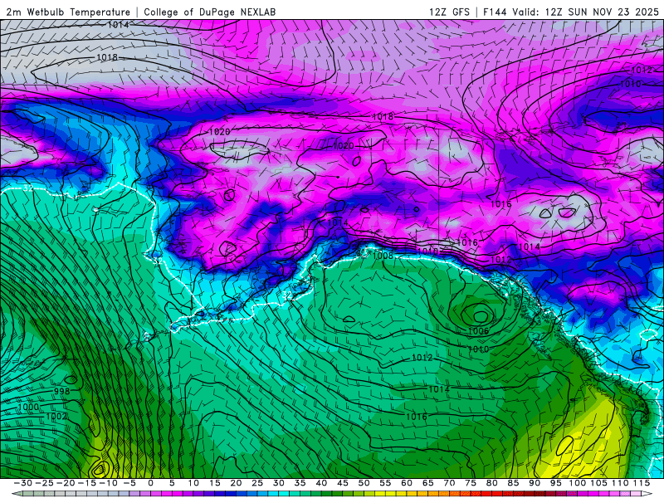Click the 80 value on the color scale
Screen dimensions: 664x498
[491, 483]
